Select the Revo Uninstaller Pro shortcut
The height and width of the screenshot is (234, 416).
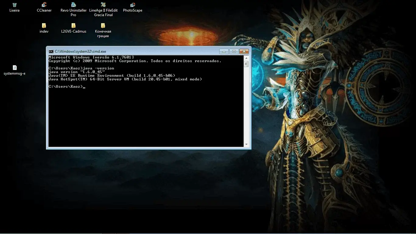73,9
